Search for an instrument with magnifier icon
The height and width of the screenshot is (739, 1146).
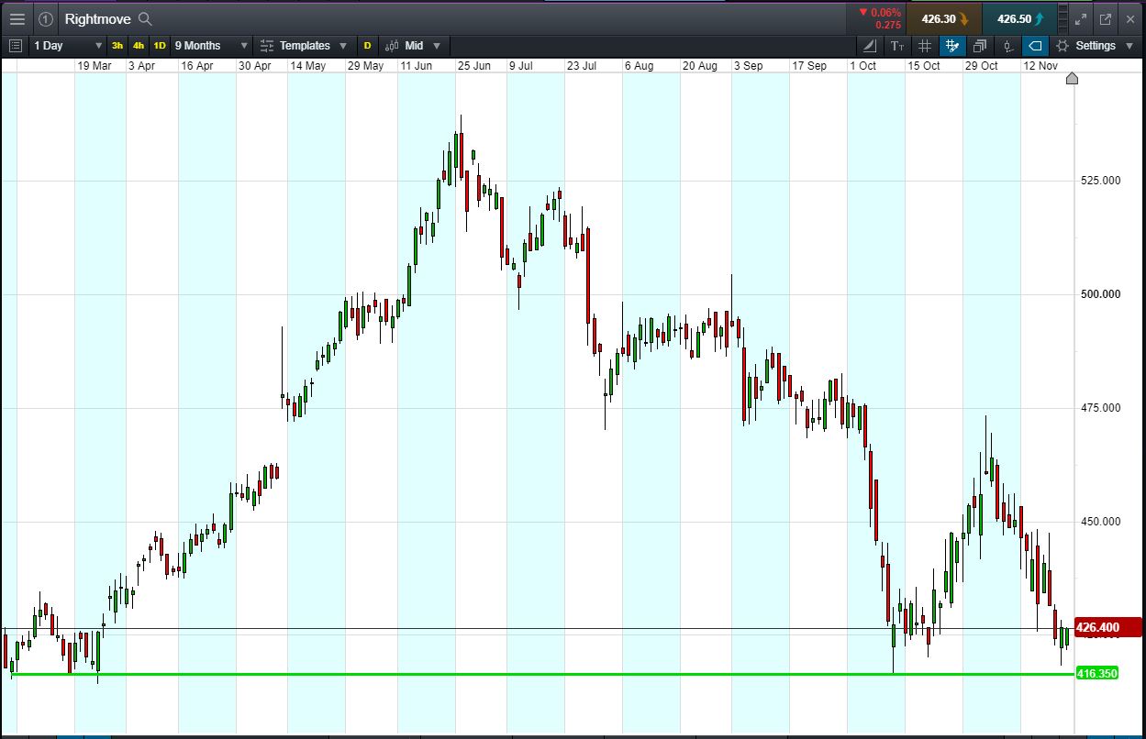[145, 18]
